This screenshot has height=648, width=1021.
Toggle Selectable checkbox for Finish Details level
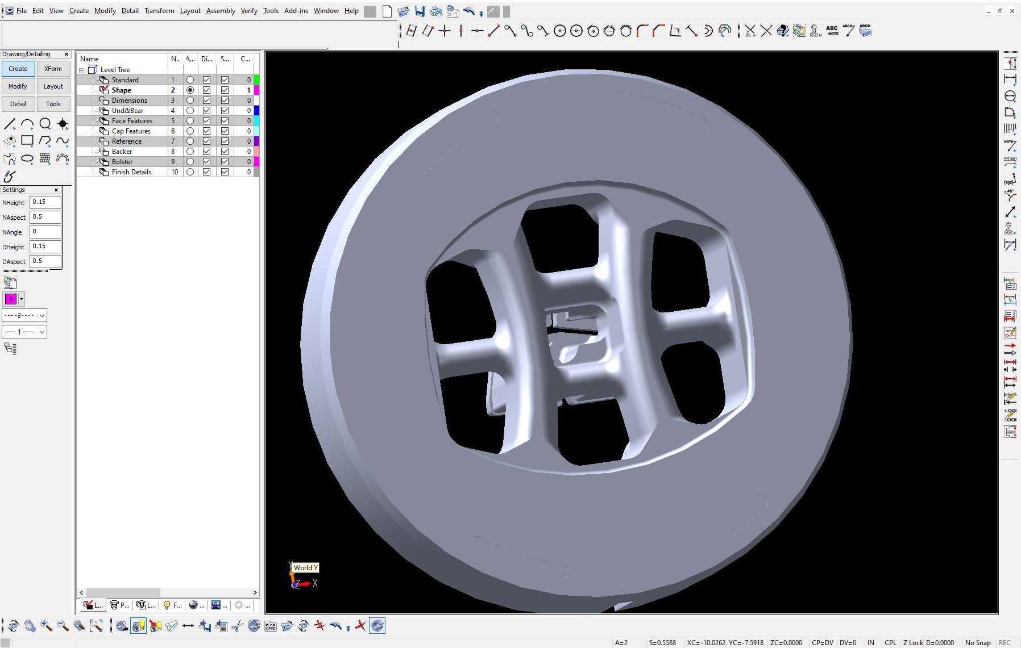click(x=225, y=172)
